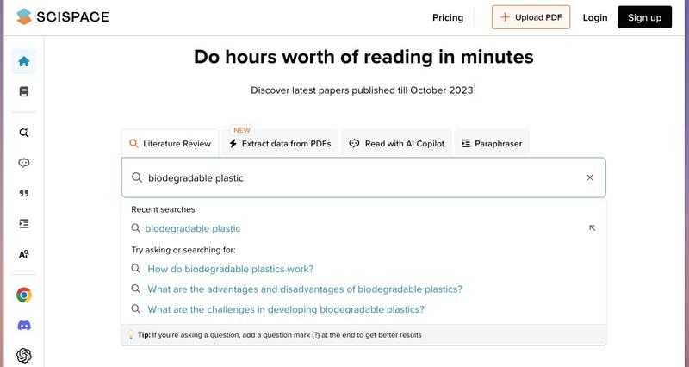Open the Copilot chat bubble icon in sidebar
689x367 pixels.
click(x=24, y=163)
